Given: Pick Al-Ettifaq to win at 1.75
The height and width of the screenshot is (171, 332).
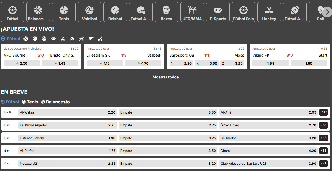Looking at the screenshot, I should point(68,151).
